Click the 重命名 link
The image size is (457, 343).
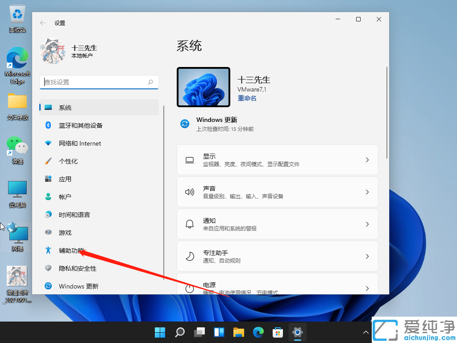[x=247, y=98]
